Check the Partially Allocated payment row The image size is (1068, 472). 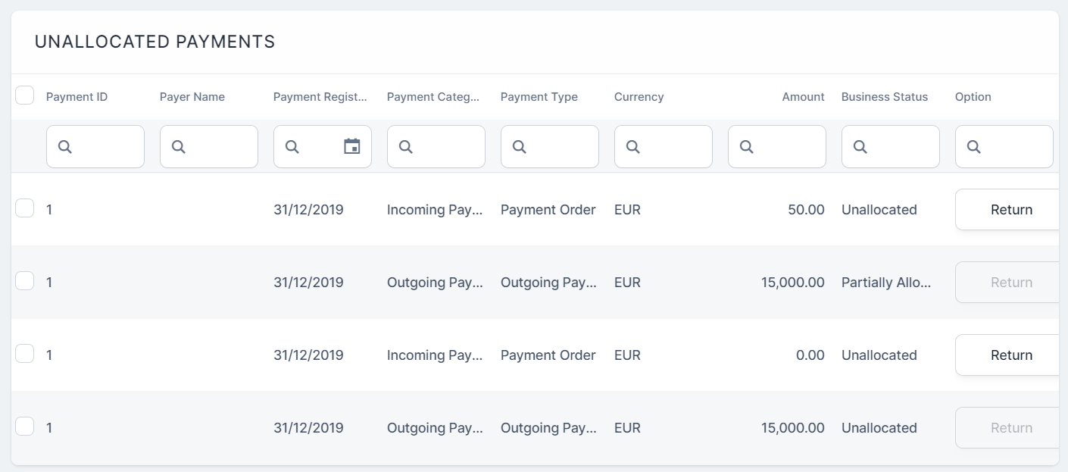pos(25,281)
